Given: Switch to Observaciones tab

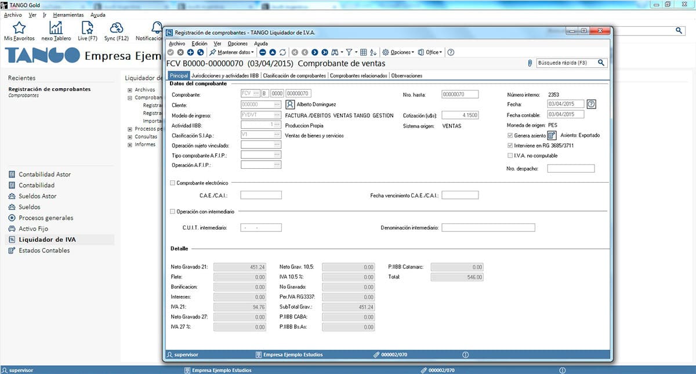Looking at the screenshot, I should click(407, 75).
